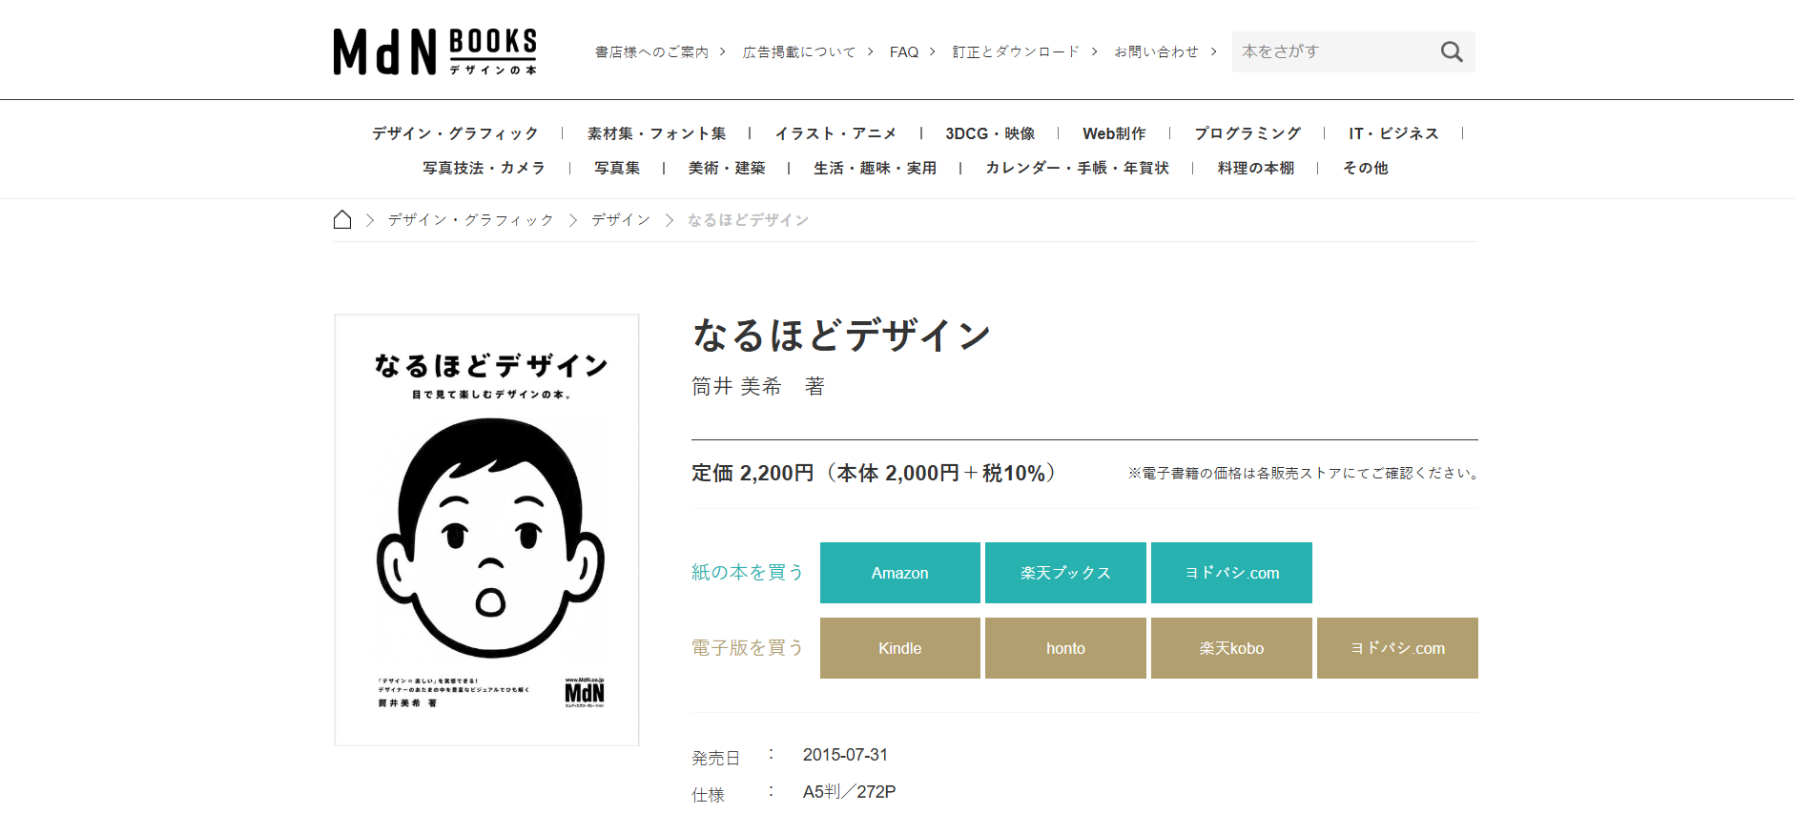Buy paper book on teal ヨドバシ.com
The width and height of the screenshot is (1794, 813).
coord(1231,573)
